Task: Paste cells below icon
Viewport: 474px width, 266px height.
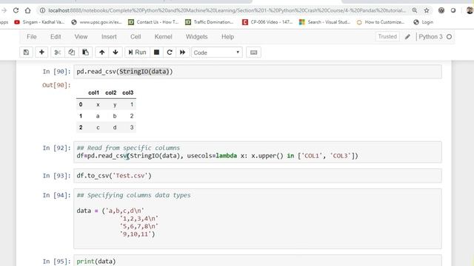Action: pyautogui.click(x=86, y=52)
